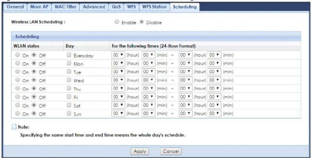The width and height of the screenshot is (311, 158).
Task: Tick the Everyday checkbox
Action: (69, 55)
